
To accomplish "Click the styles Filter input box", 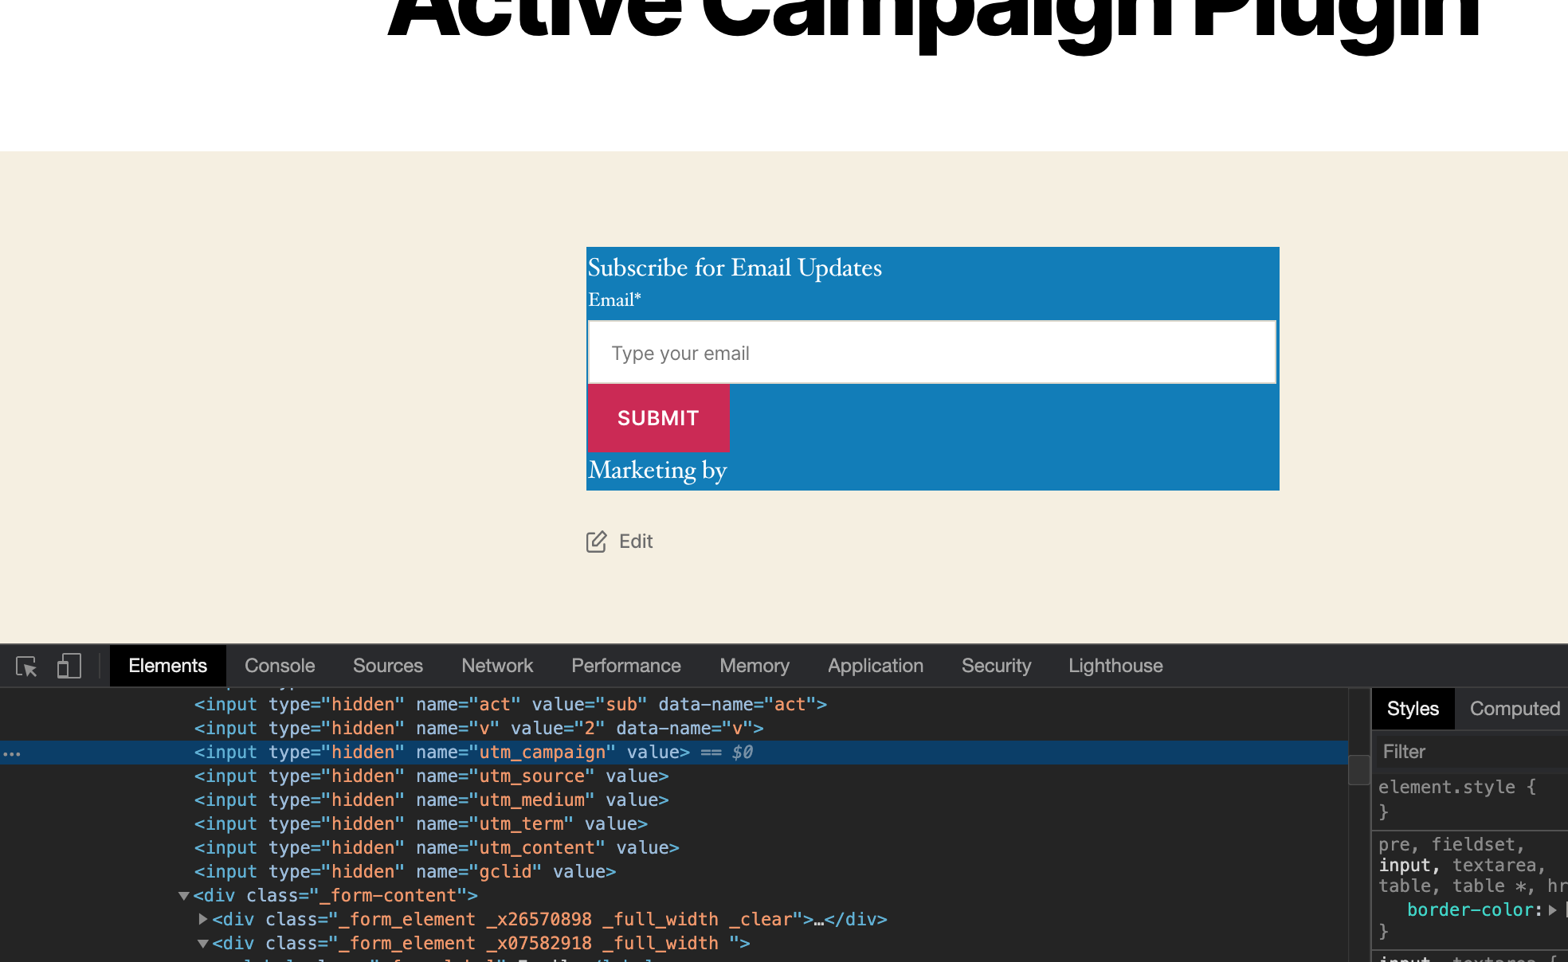I will click(1470, 752).
